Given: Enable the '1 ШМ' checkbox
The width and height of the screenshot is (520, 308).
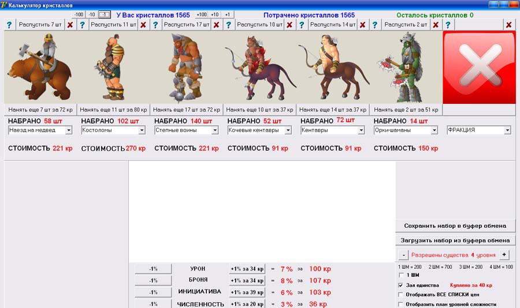Looking at the screenshot, I should click(402, 275).
